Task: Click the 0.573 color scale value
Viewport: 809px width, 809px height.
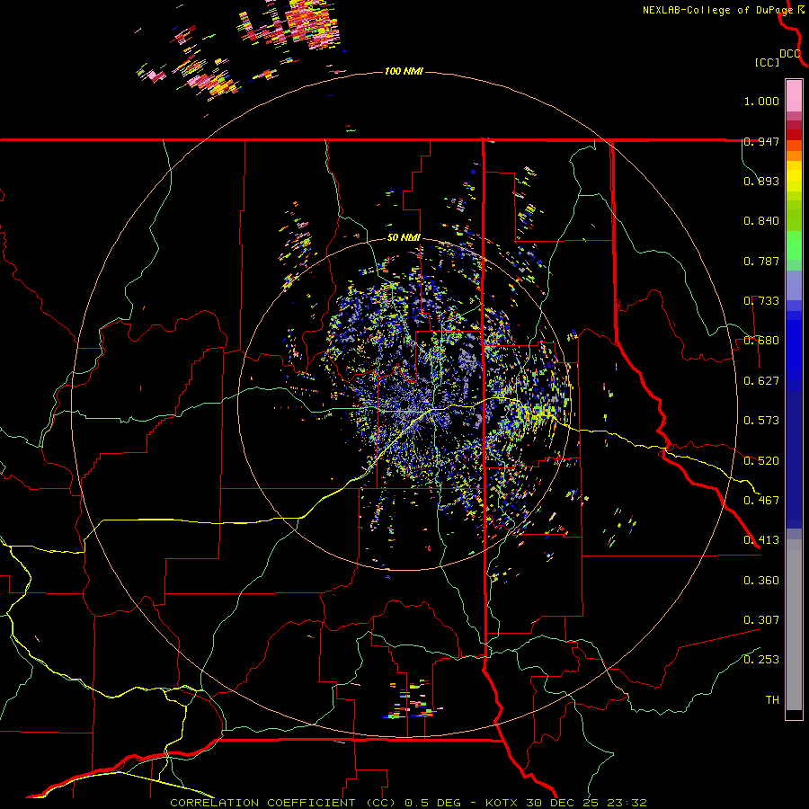Action: 761,421
